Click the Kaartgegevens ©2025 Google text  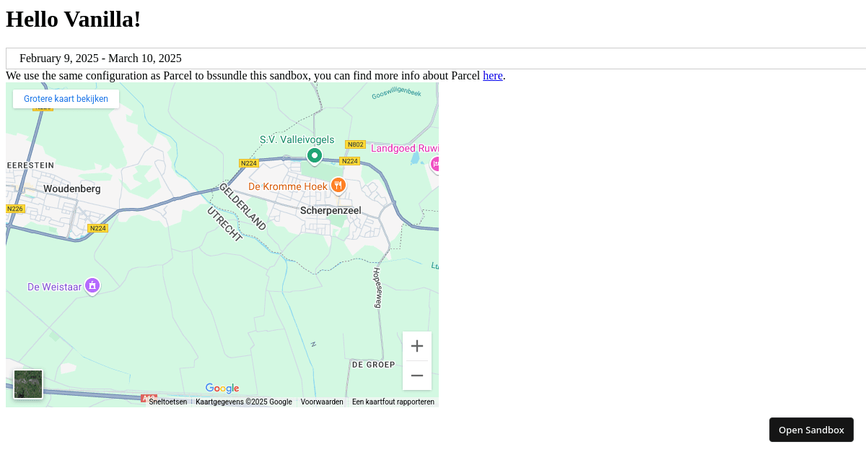click(244, 402)
